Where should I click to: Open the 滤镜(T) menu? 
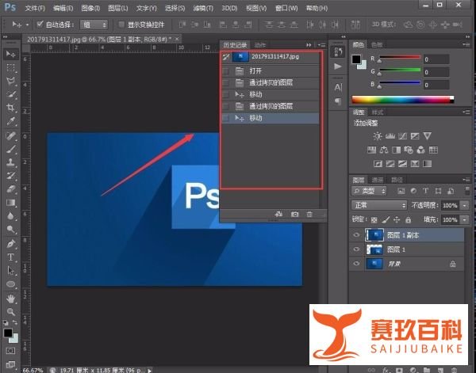pyautogui.click(x=203, y=8)
